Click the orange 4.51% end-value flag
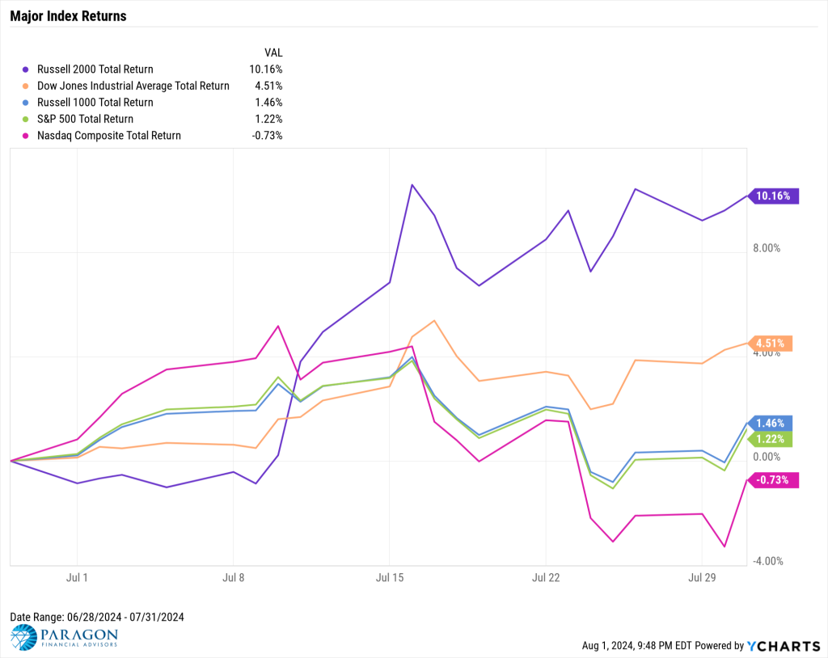Screen dimensions: 828x658 tap(771, 344)
